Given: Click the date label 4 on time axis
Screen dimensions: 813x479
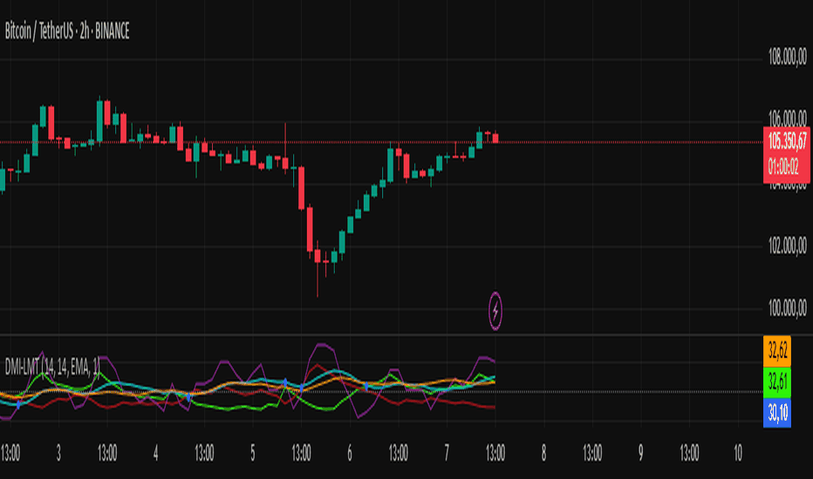Looking at the screenshot, I should pos(155,453).
